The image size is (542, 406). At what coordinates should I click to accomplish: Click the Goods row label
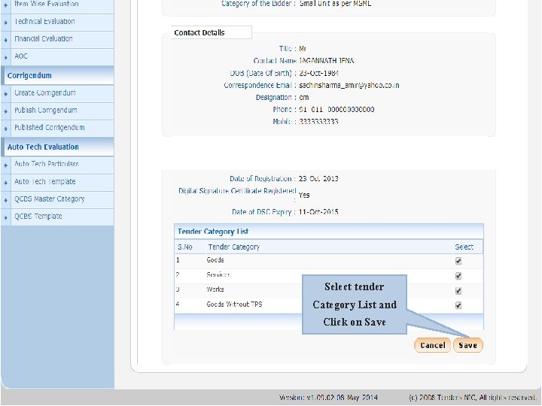pos(215,260)
